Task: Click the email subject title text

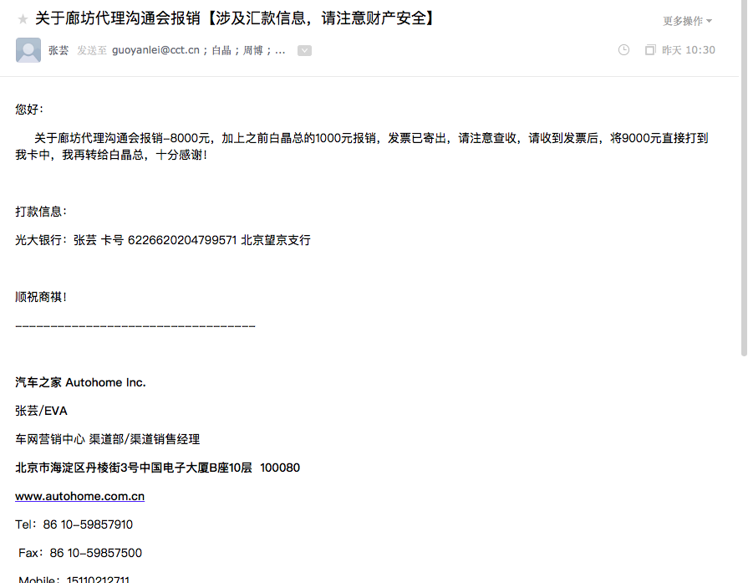Action: (236, 18)
